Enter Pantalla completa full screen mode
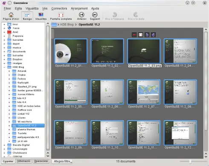Screen dimensions: 209x166 pos(61,16)
